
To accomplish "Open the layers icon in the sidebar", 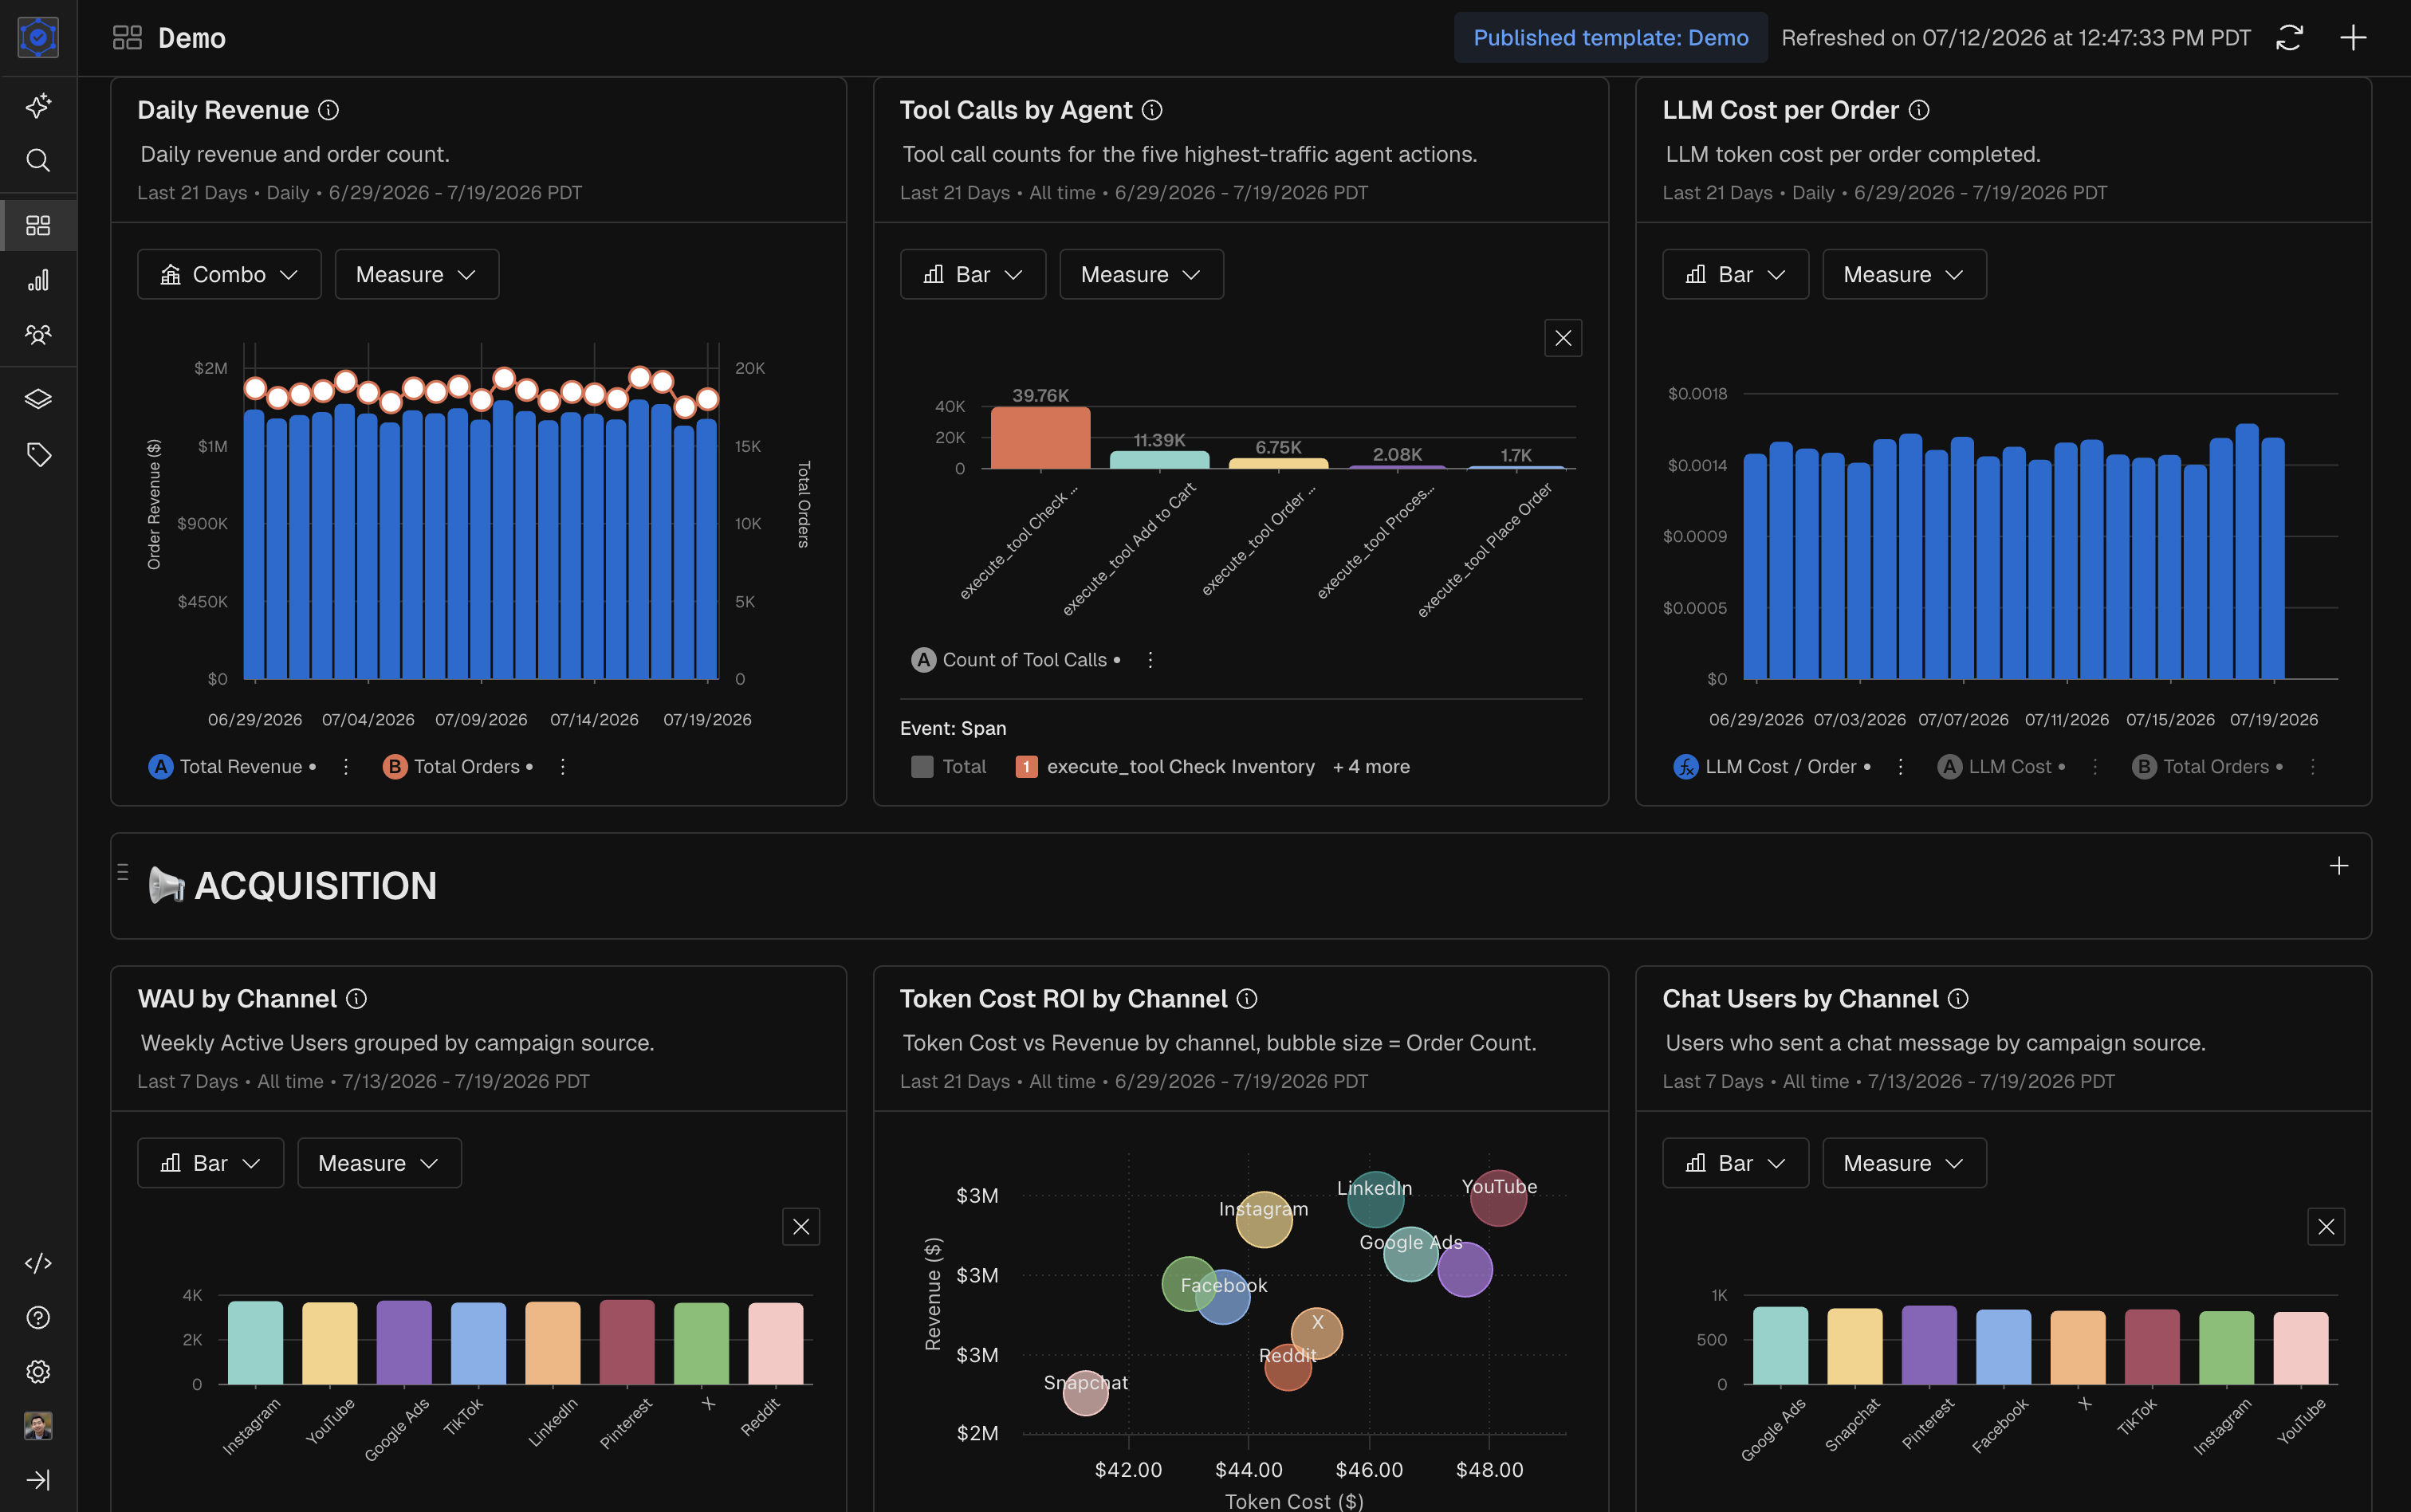I will pyautogui.click(x=38, y=399).
